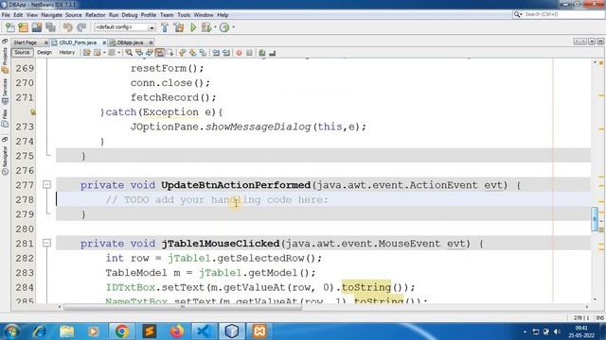Screen dimensions: 606x340
Task: Switch to the Start Page tab
Action: point(26,42)
